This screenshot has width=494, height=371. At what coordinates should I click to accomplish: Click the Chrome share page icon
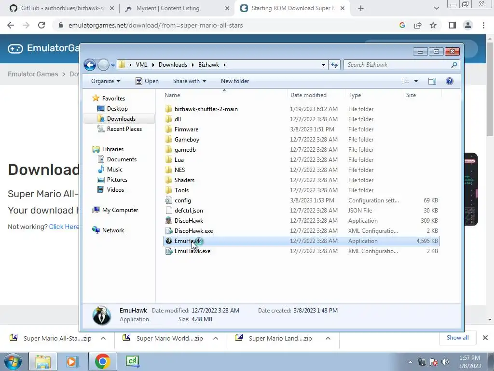coord(418,25)
